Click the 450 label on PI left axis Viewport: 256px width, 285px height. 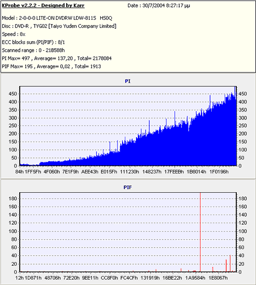(13, 94)
